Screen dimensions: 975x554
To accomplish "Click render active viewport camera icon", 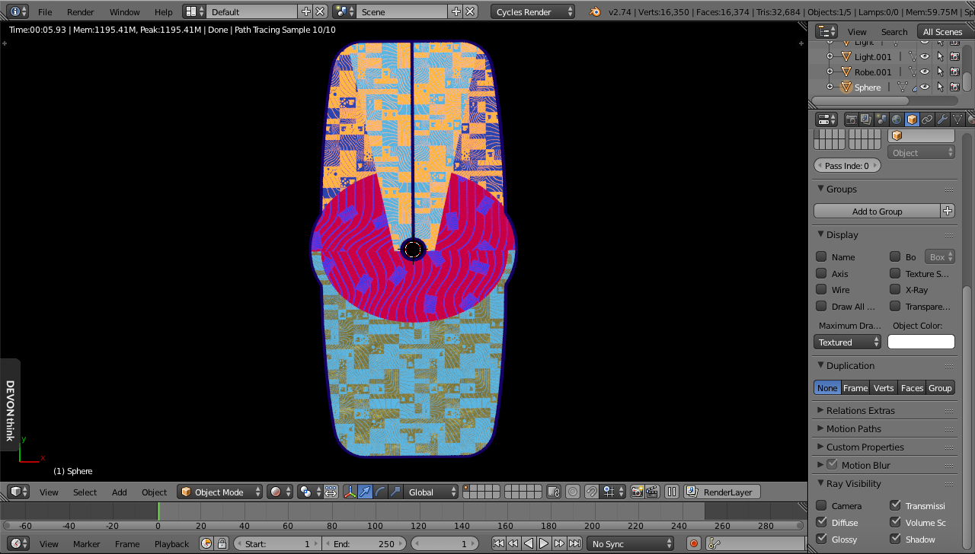I will coord(638,492).
